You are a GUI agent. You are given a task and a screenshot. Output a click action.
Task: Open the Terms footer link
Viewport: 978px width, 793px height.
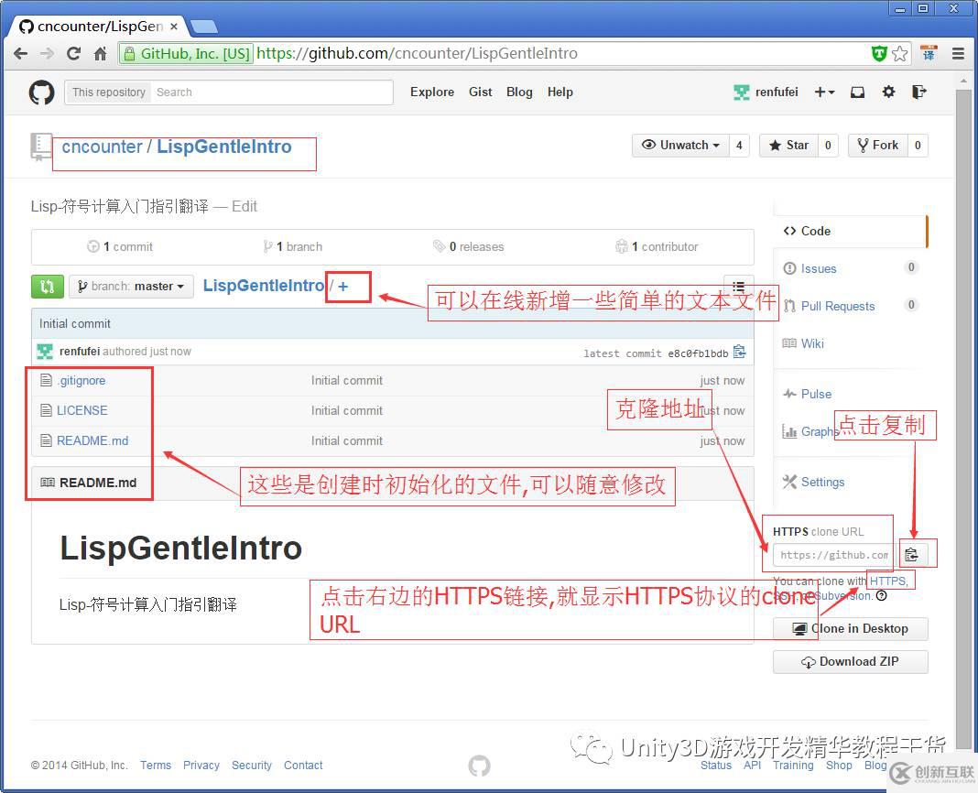[156, 766]
